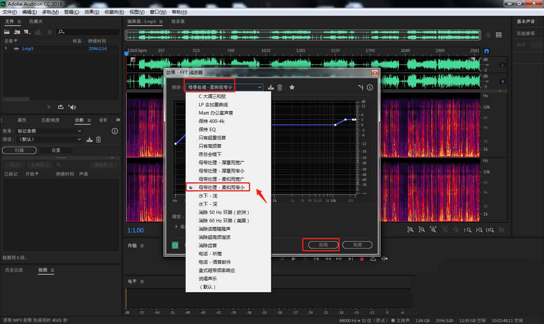The width and height of the screenshot is (544, 324).
Task: Toggle auto-play speaker icon in Files panel
Action: (72, 107)
